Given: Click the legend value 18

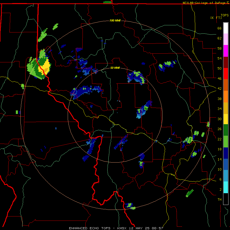Looking at the screenshot, I should (220, 149).
